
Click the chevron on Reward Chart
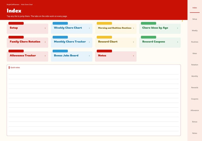point(134,42)
